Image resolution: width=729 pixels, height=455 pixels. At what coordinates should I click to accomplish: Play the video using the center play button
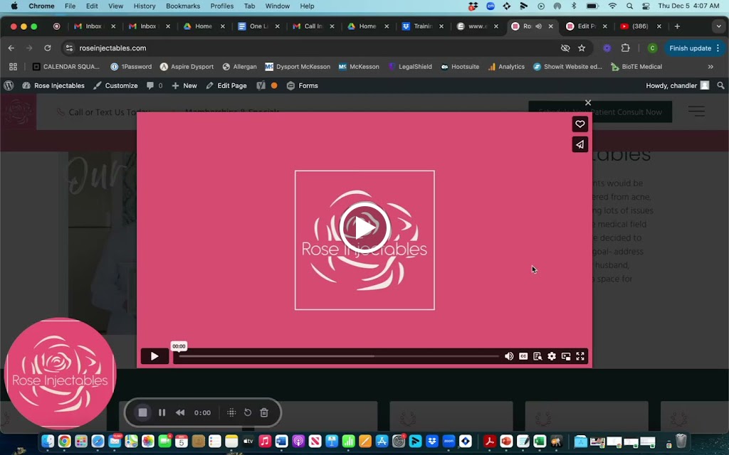(x=364, y=227)
